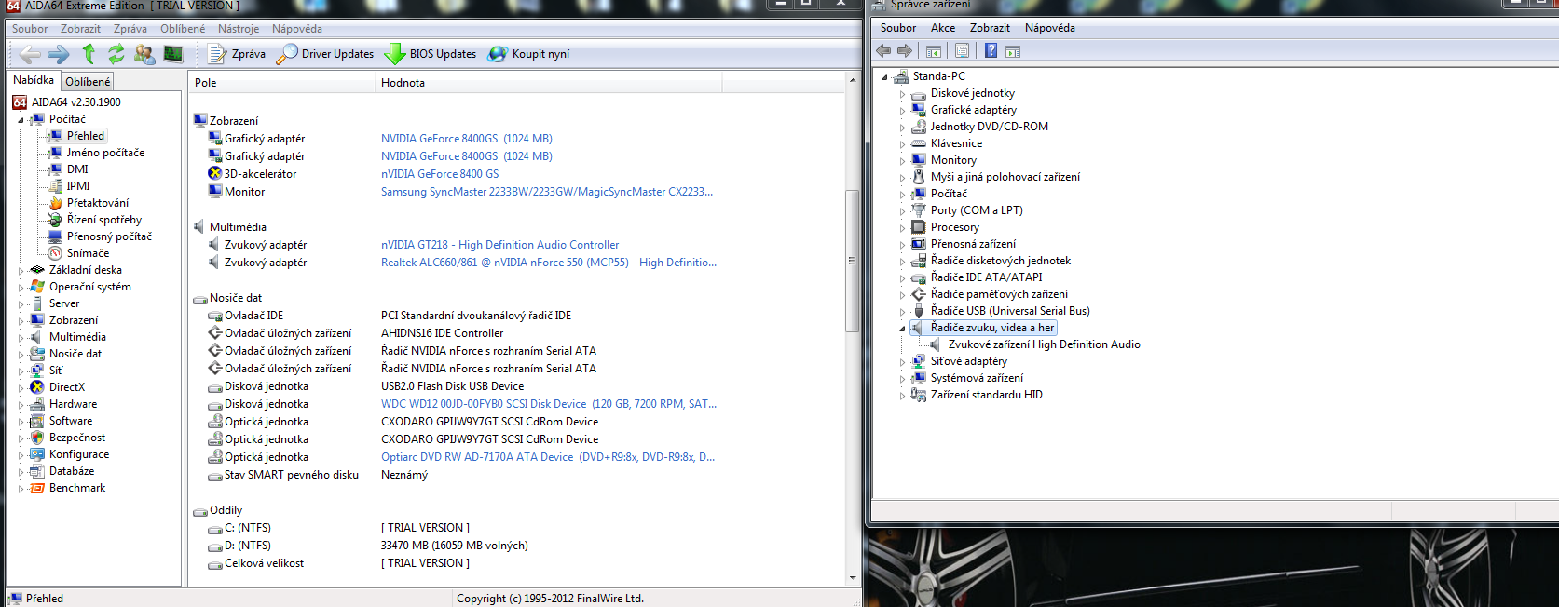Image resolution: width=1559 pixels, height=607 pixels.
Task: Open BIOS Updates in toolbar
Action: click(x=431, y=54)
